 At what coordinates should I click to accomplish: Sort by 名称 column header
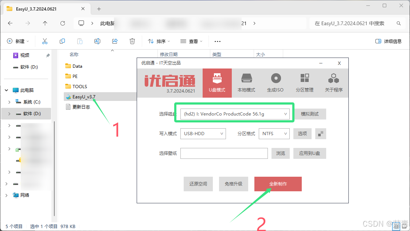tap(74, 54)
